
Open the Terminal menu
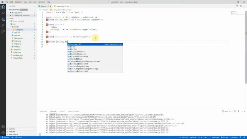[x=42, y=2]
